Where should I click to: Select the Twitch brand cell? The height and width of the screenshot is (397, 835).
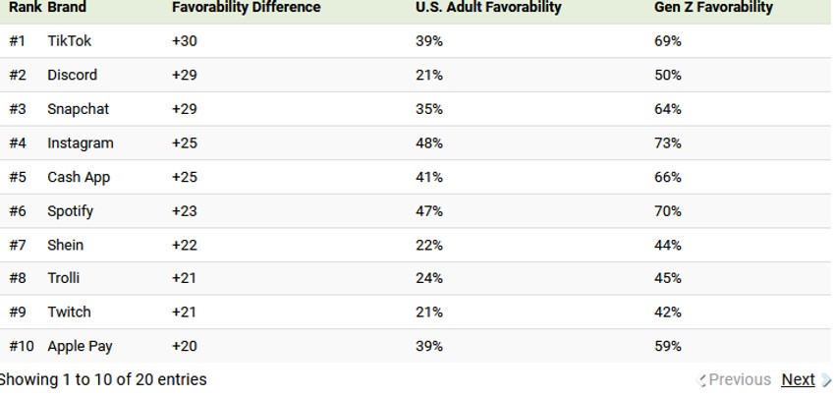coord(69,312)
